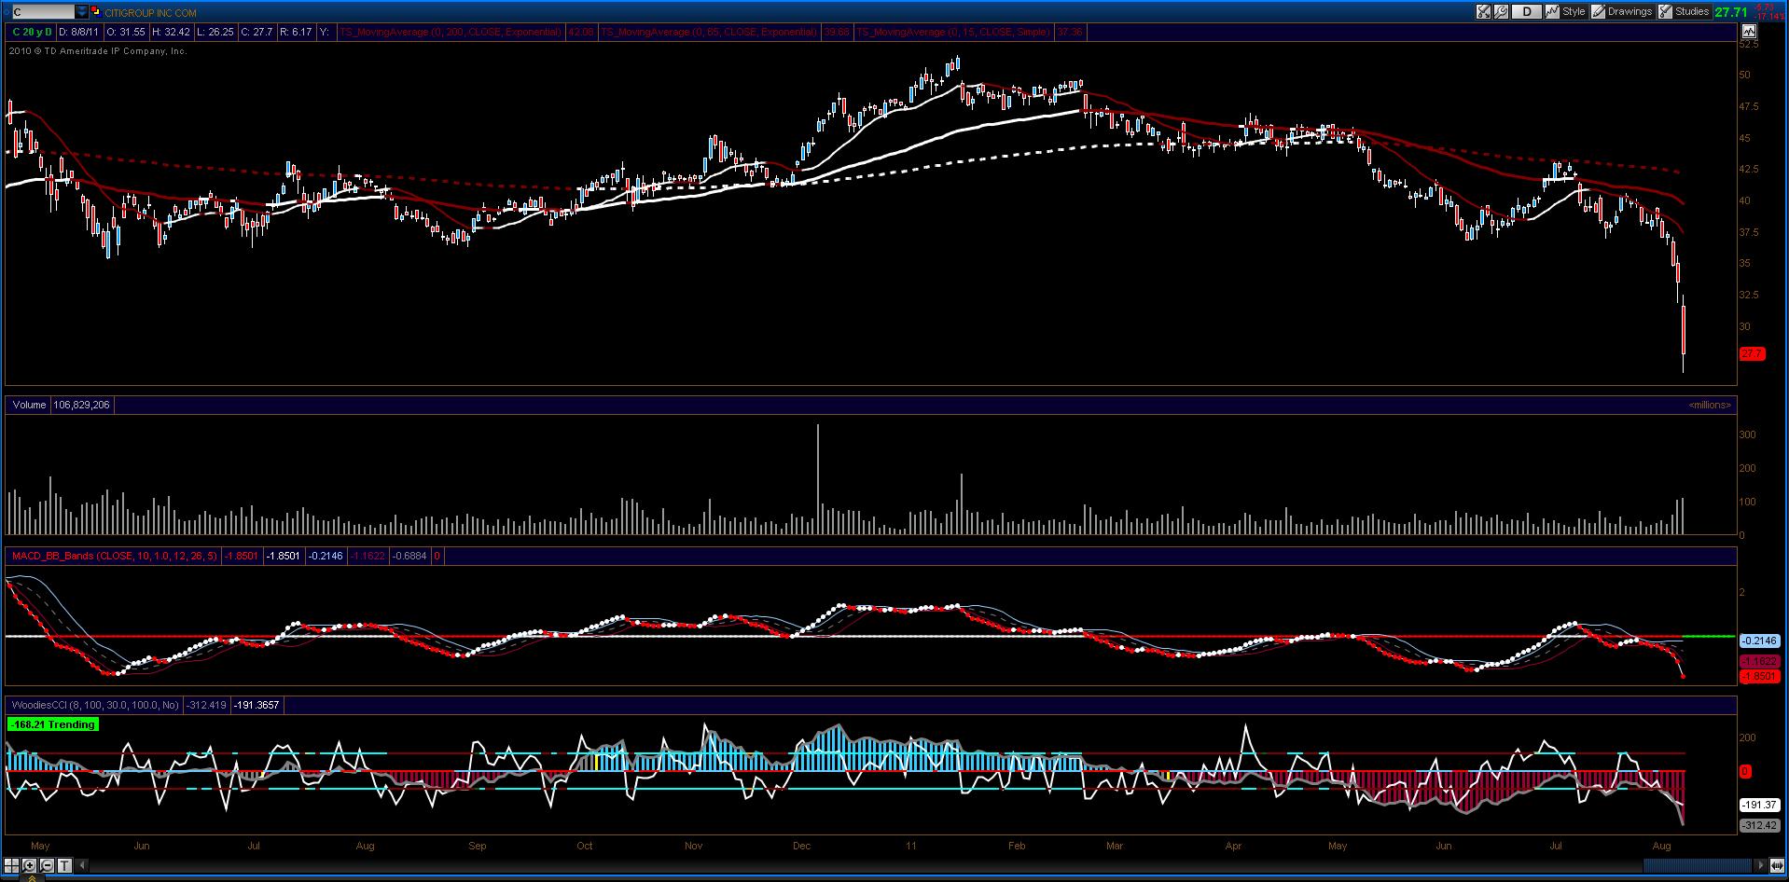Click the colored linking squares icon
The width and height of the screenshot is (1789, 882).
(x=96, y=12)
